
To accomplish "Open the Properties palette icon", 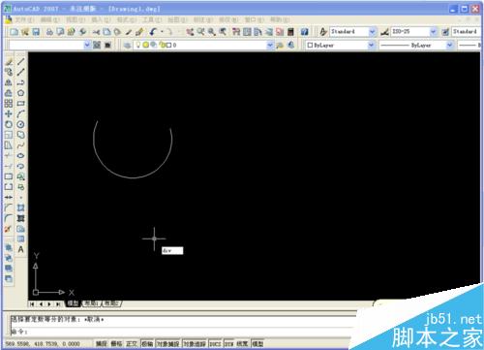I will click(236, 32).
